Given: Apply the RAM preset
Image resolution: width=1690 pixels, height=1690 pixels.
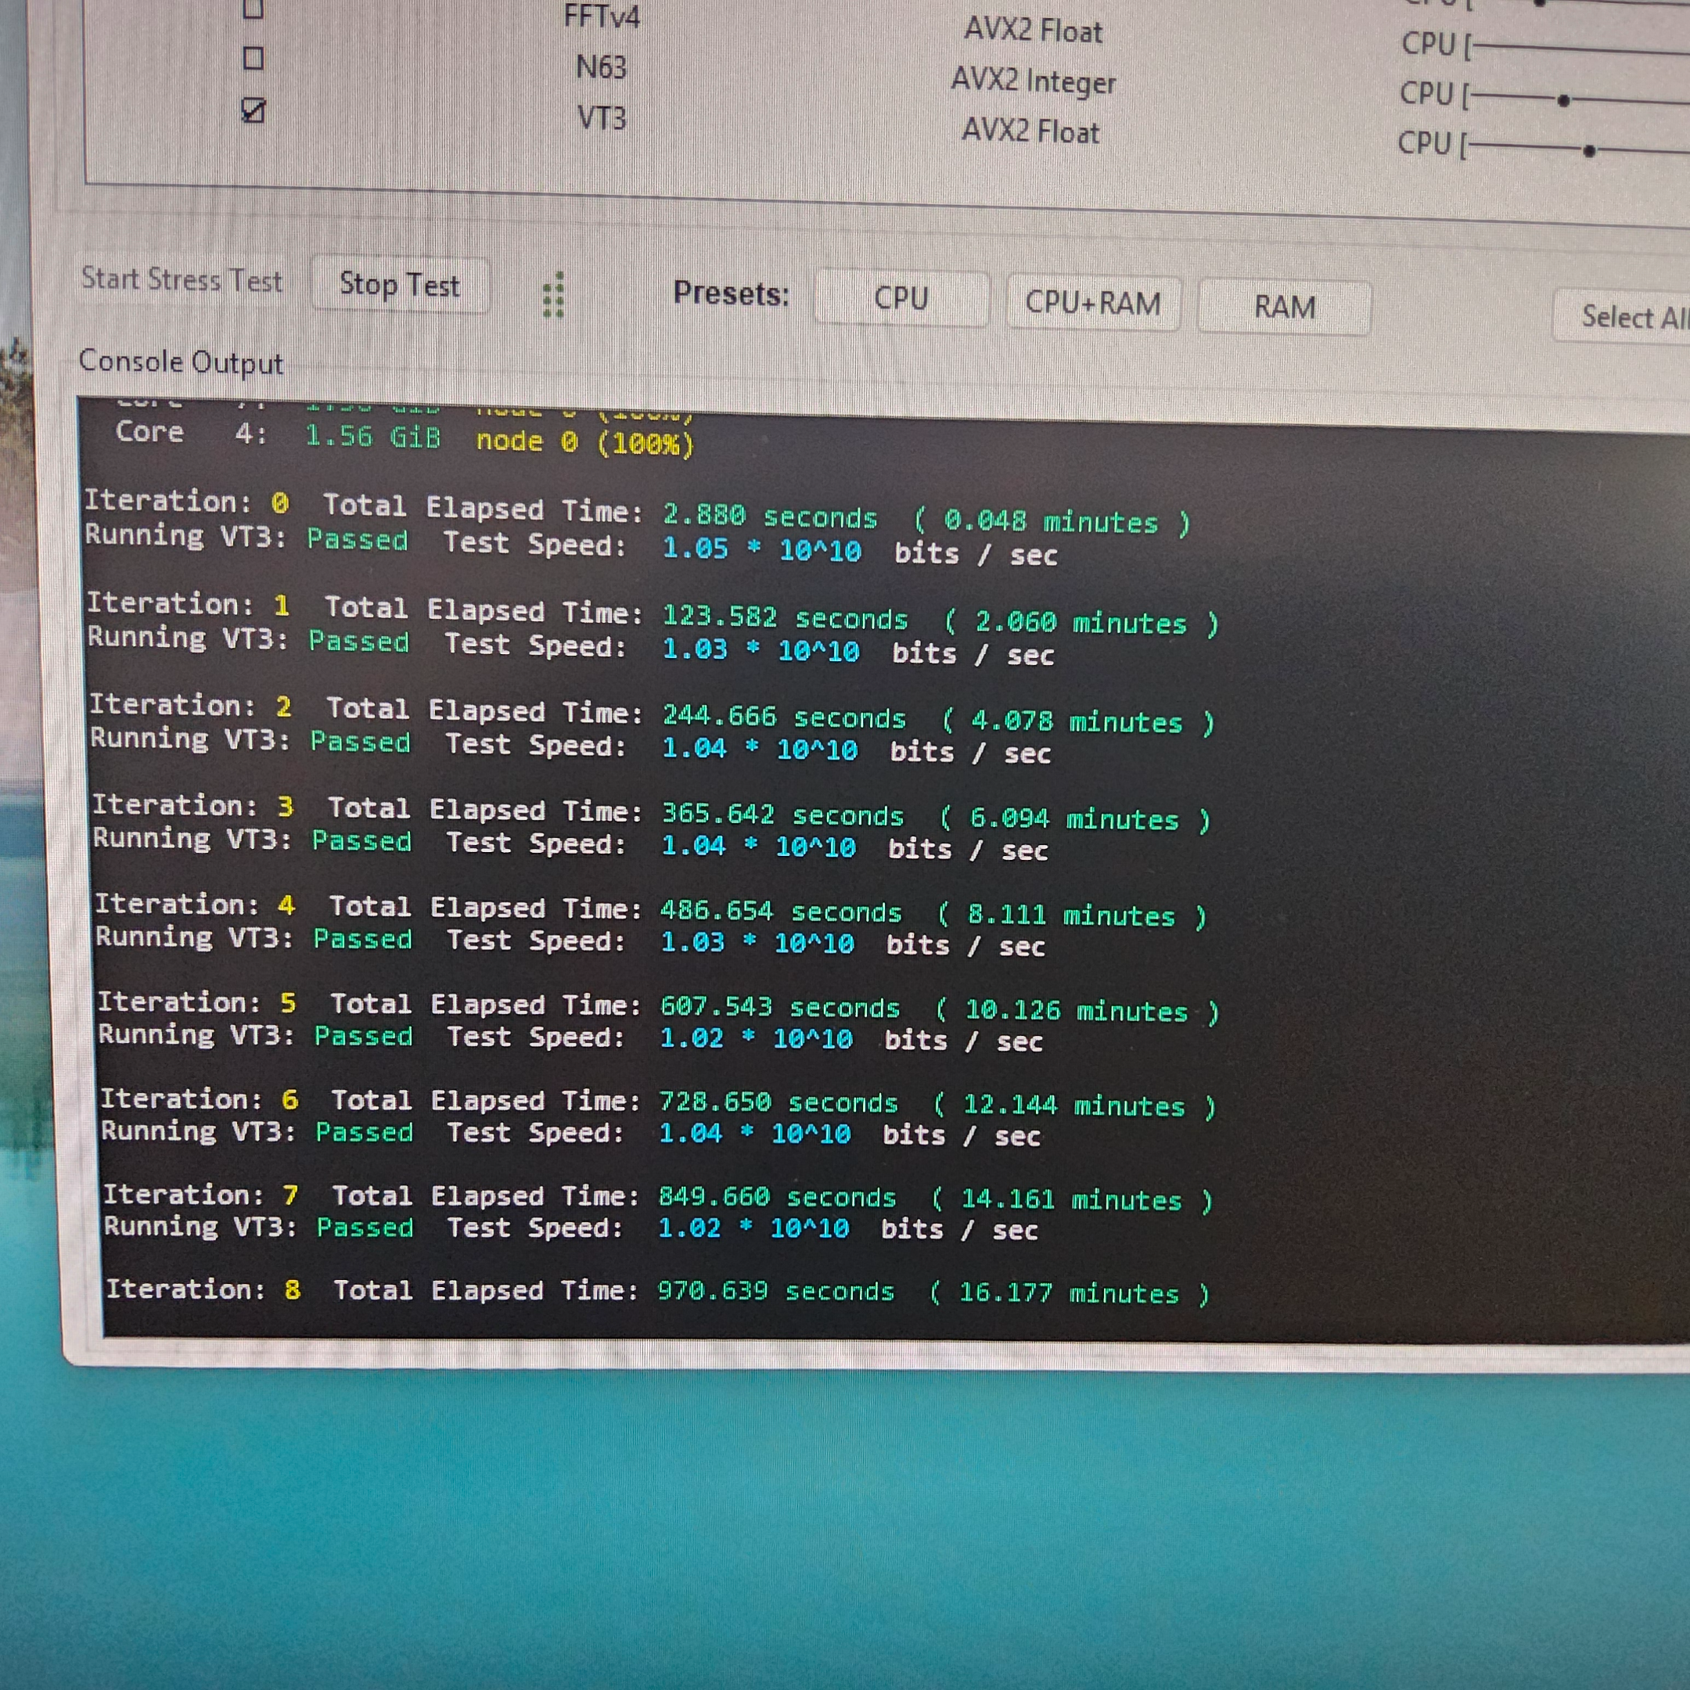Looking at the screenshot, I should click(x=1283, y=307).
